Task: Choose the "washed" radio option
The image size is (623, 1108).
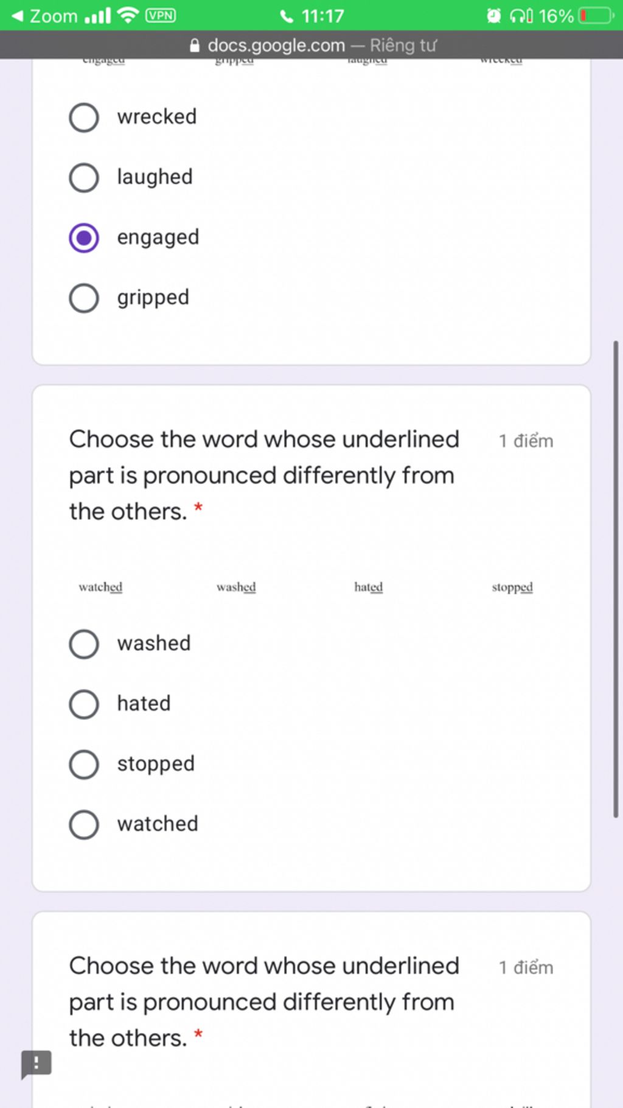Action: click(x=84, y=644)
